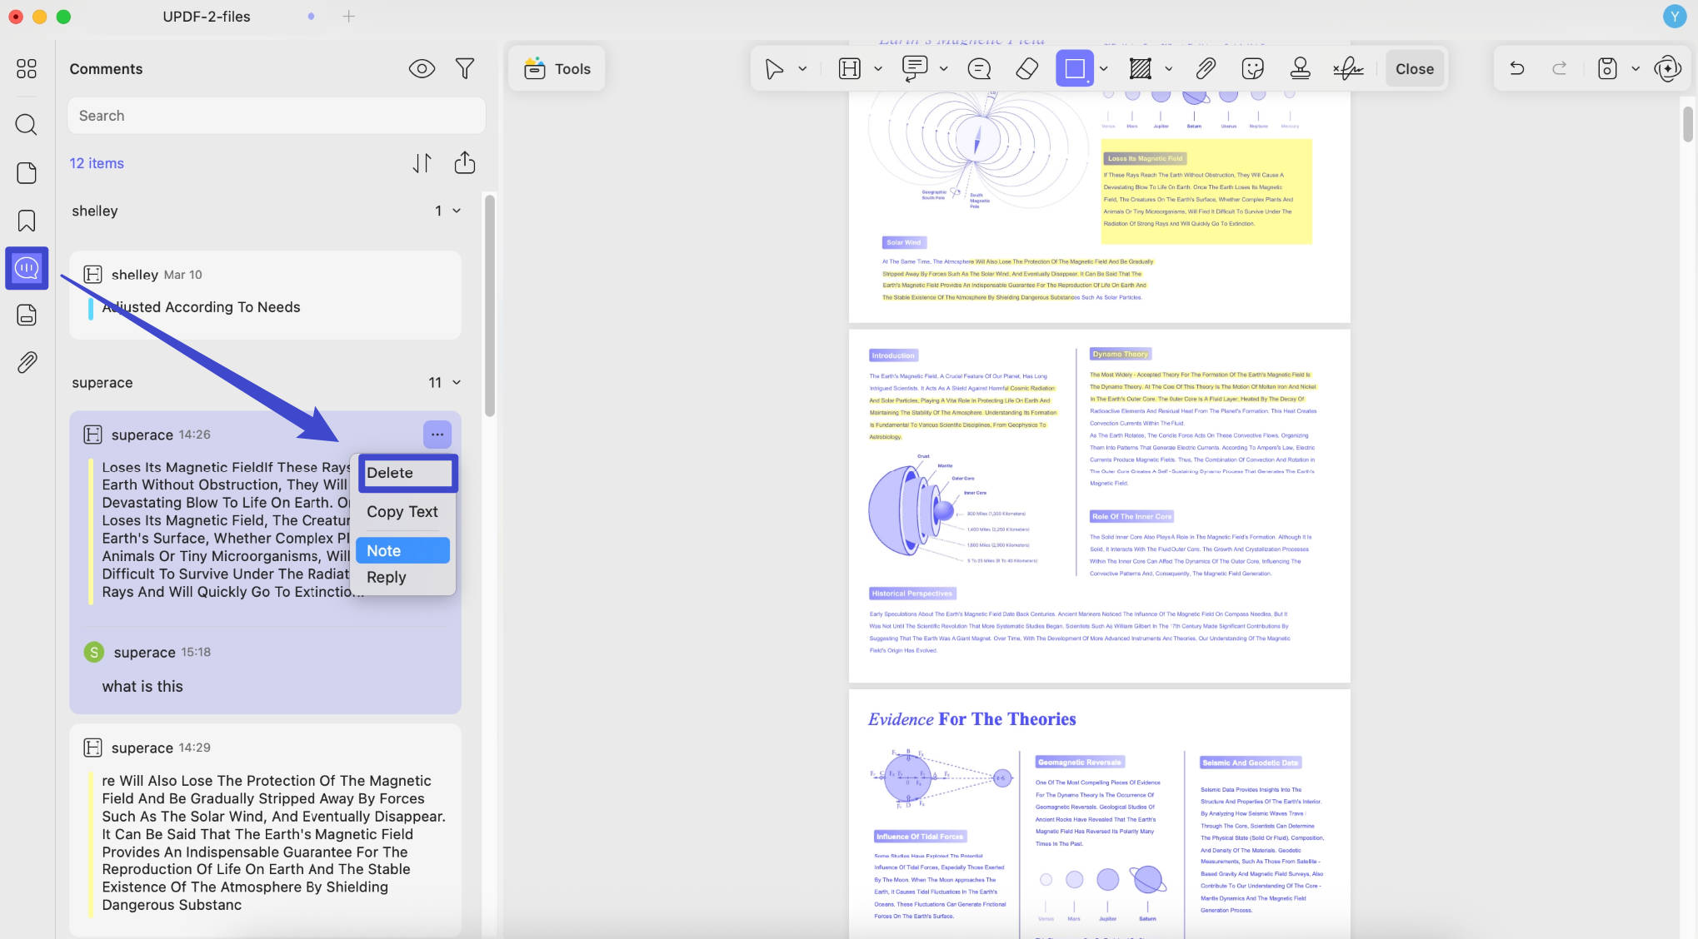This screenshot has height=939, width=1698.
Task: Select the sticky note bubble tool
Action: (x=980, y=69)
